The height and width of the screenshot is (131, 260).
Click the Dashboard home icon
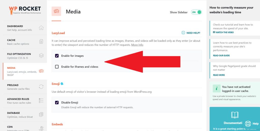point(41,28)
